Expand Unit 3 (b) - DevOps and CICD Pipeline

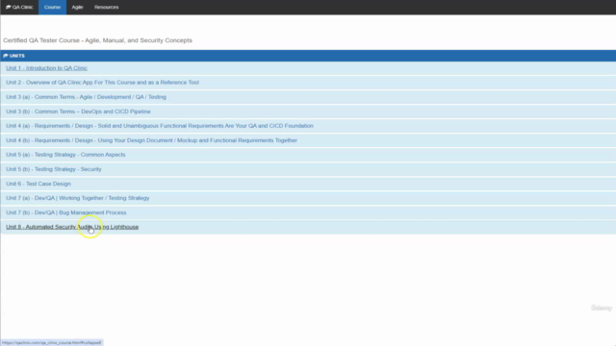(x=78, y=111)
